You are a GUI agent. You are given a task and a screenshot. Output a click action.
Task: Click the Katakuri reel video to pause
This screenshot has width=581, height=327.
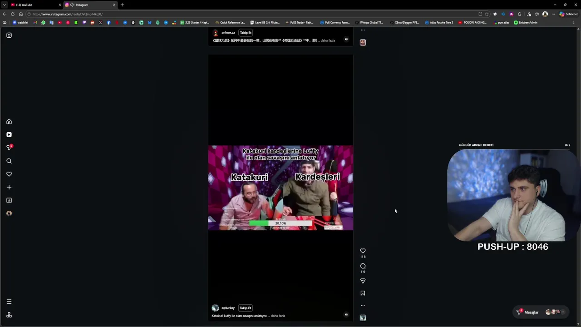(281, 188)
